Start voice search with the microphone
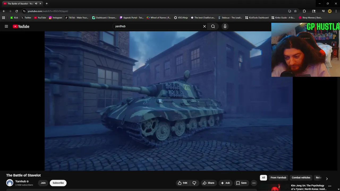Viewport: 340px width, 191px height. coord(225,26)
